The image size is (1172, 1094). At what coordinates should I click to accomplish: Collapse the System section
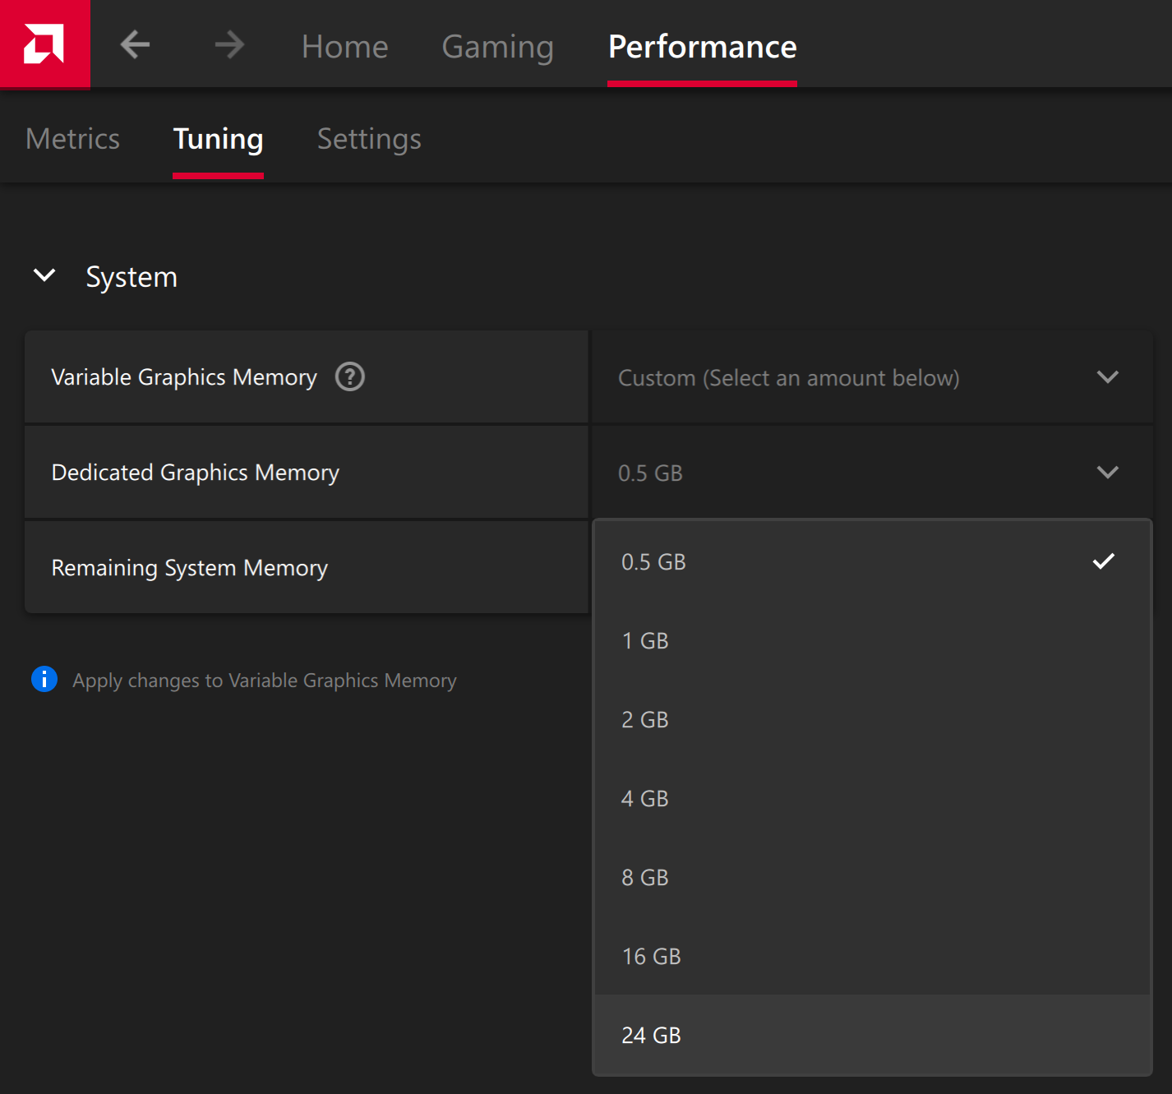[45, 276]
